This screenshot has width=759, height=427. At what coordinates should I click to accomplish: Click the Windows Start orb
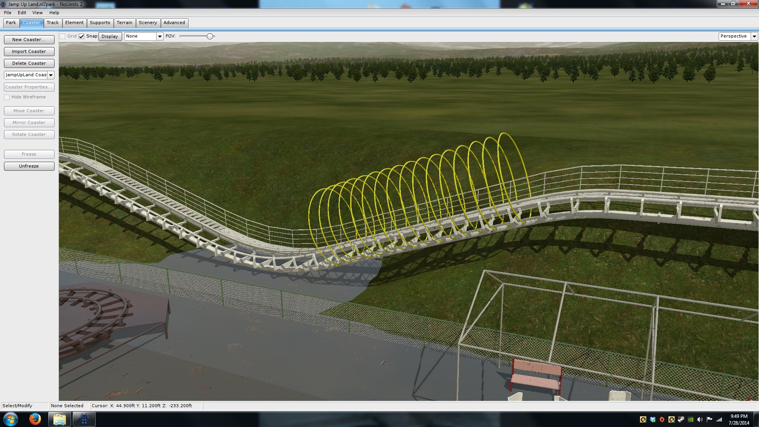(x=11, y=419)
